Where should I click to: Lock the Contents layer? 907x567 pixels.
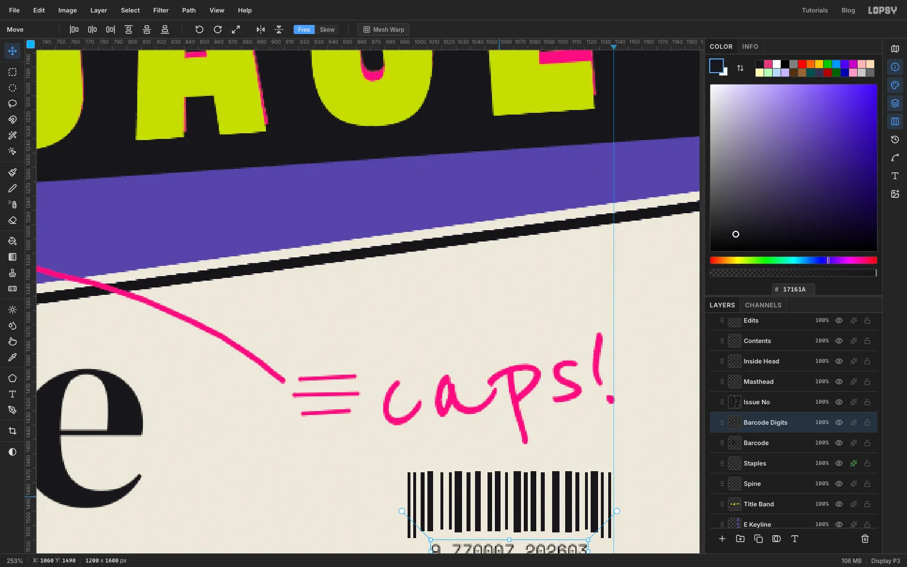click(x=867, y=341)
